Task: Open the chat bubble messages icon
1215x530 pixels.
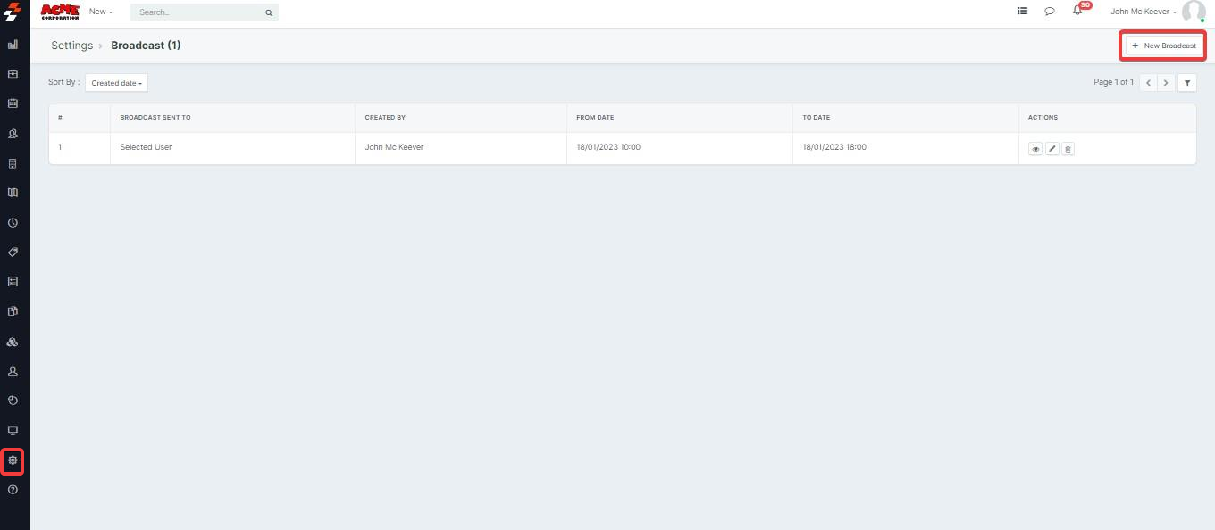Action: [1050, 12]
